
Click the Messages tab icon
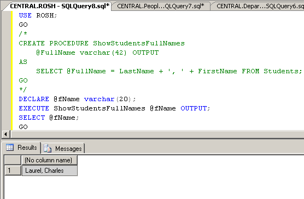click(x=48, y=148)
